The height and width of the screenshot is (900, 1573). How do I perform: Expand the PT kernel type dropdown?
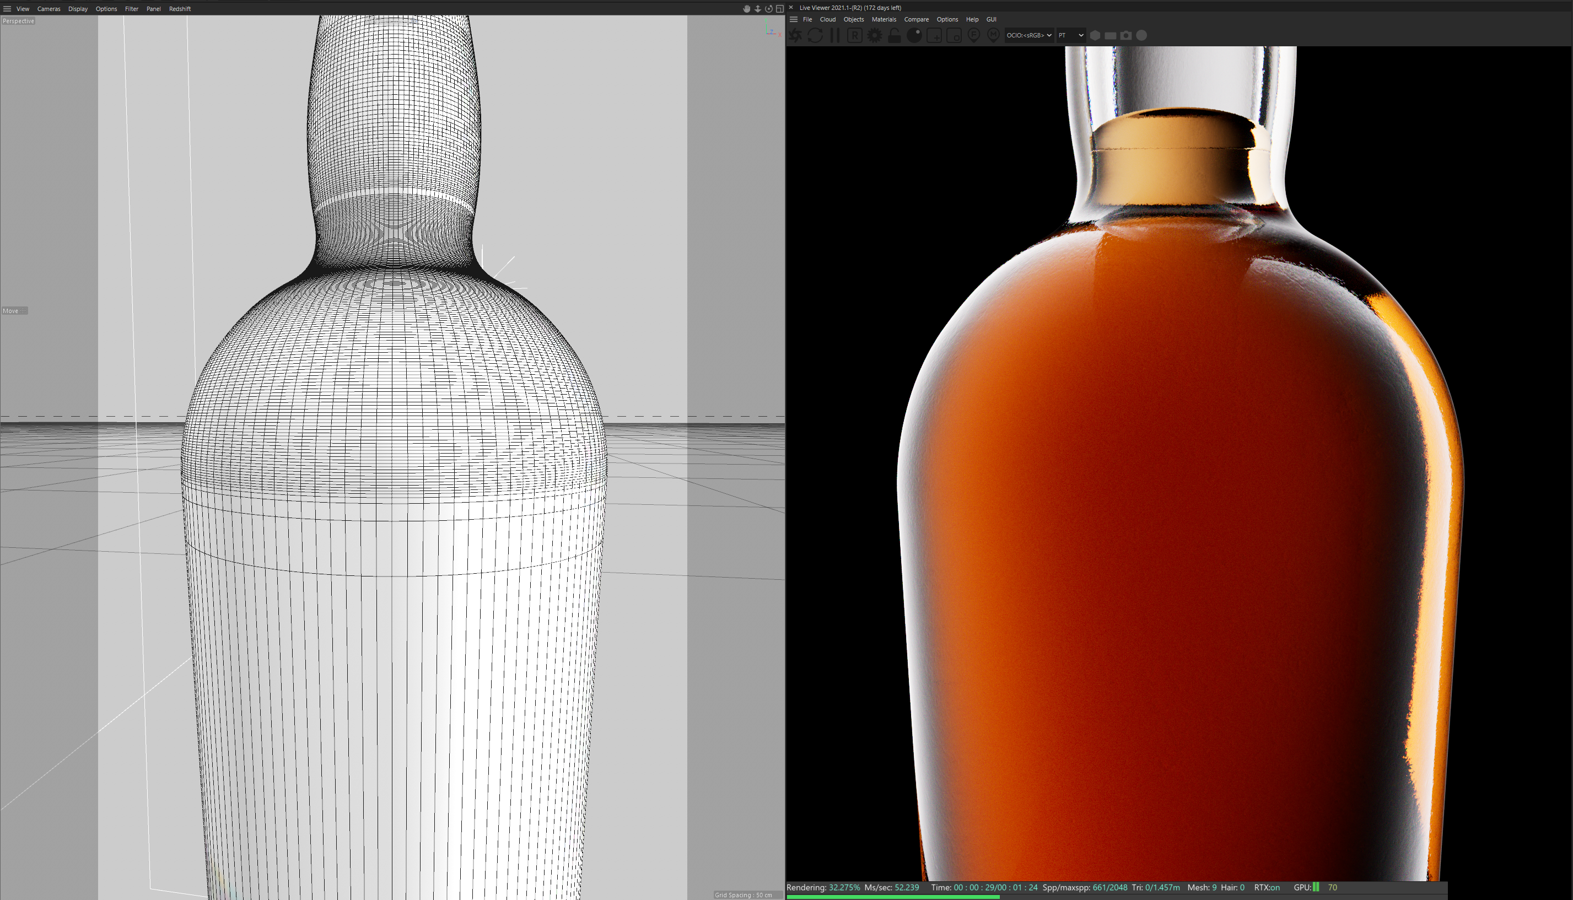[1070, 35]
